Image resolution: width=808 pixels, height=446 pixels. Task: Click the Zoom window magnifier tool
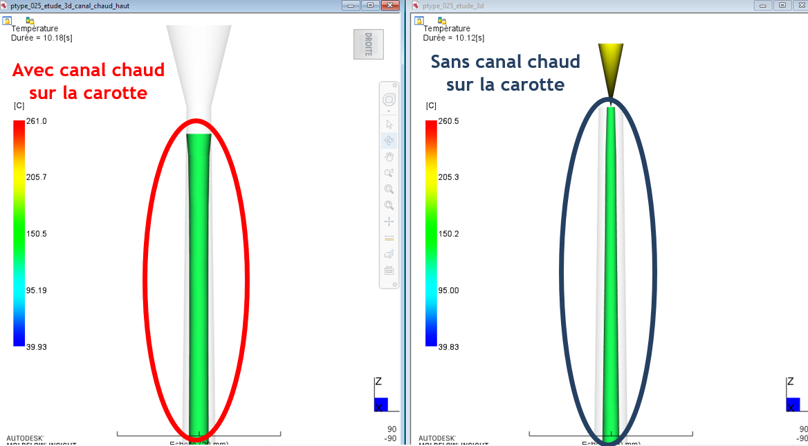pos(389,189)
